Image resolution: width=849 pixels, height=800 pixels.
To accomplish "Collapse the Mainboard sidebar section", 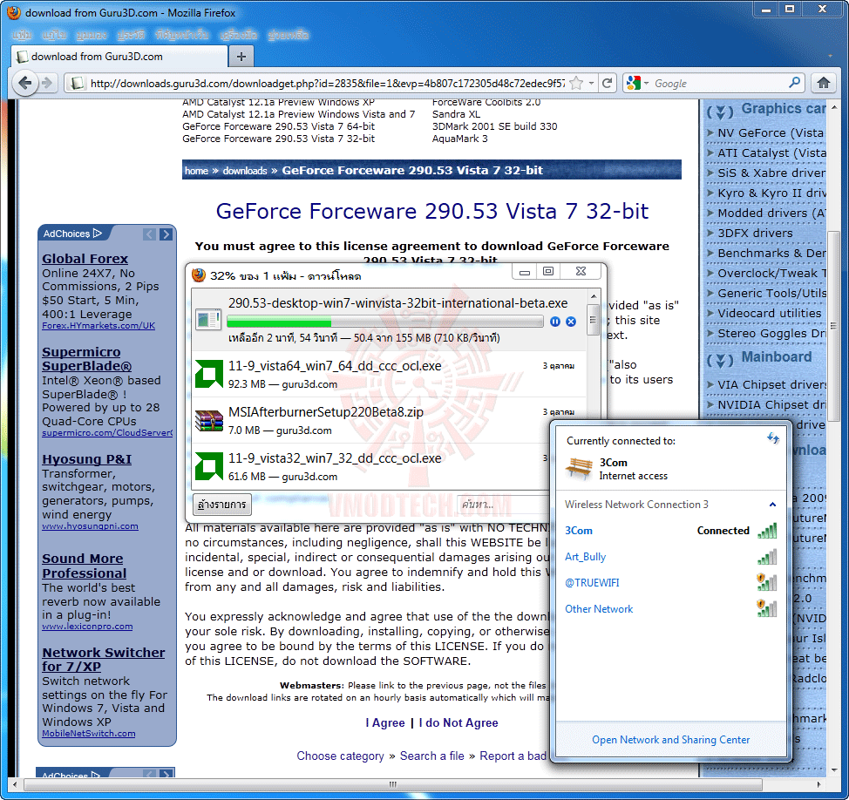I will tap(720, 360).
